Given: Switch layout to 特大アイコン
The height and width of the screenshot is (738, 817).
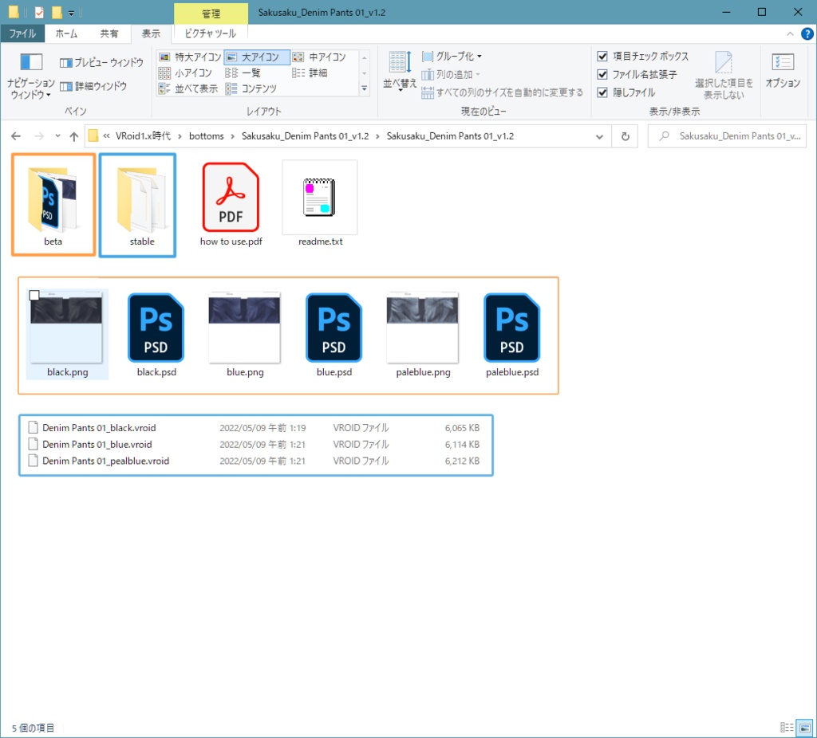Looking at the screenshot, I should [190, 57].
